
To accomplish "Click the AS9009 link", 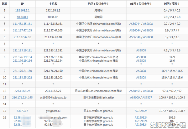I will click(x=135, y=98).
